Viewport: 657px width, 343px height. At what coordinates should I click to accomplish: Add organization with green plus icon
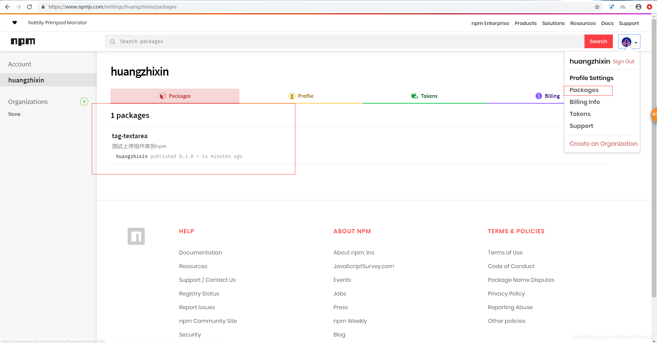click(84, 102)
